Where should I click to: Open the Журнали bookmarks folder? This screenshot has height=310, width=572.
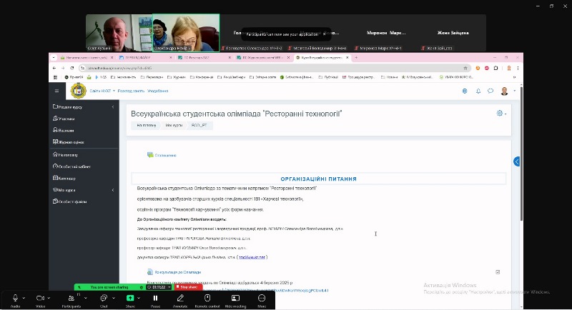(x=176, y=77)
